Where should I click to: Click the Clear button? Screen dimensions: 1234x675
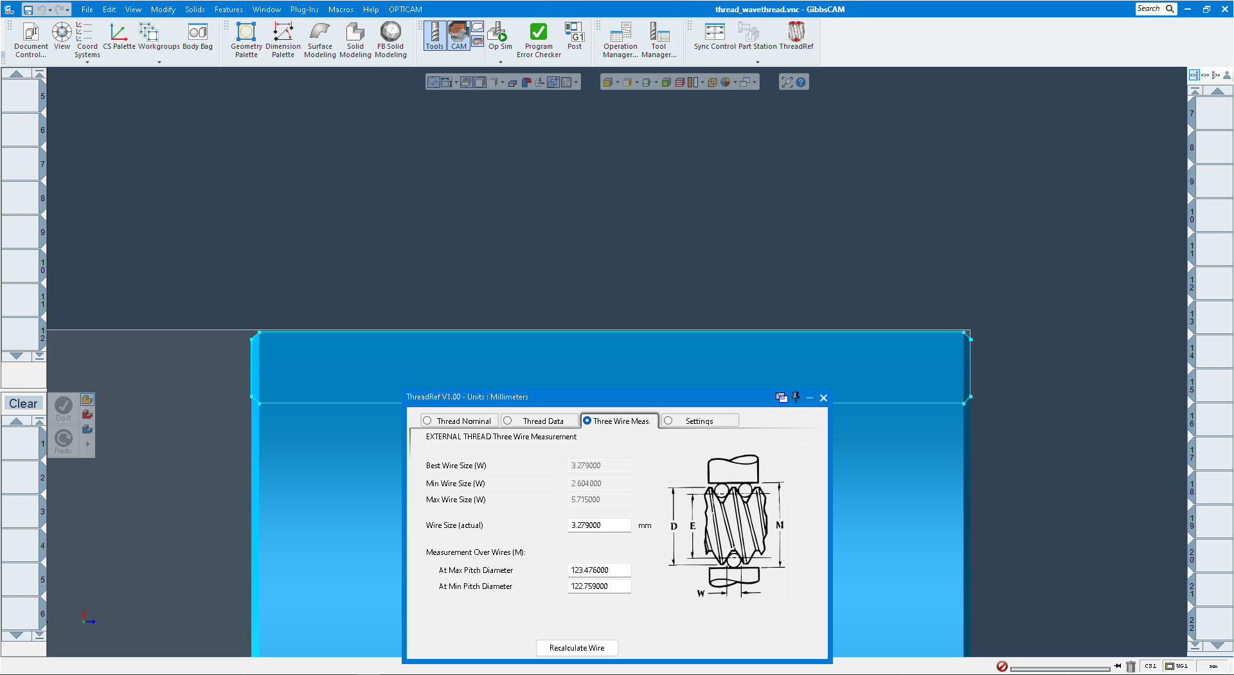[23, 403]
